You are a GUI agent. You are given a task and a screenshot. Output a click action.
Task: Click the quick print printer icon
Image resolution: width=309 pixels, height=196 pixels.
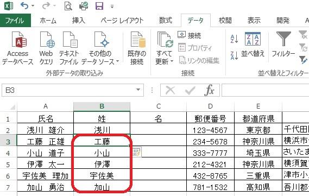pyautogui.click(x=84, y=6)
